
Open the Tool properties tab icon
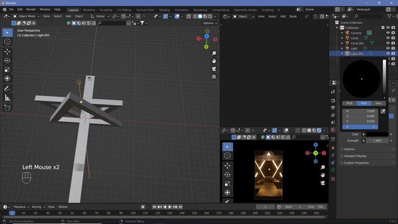coord(333,91)
